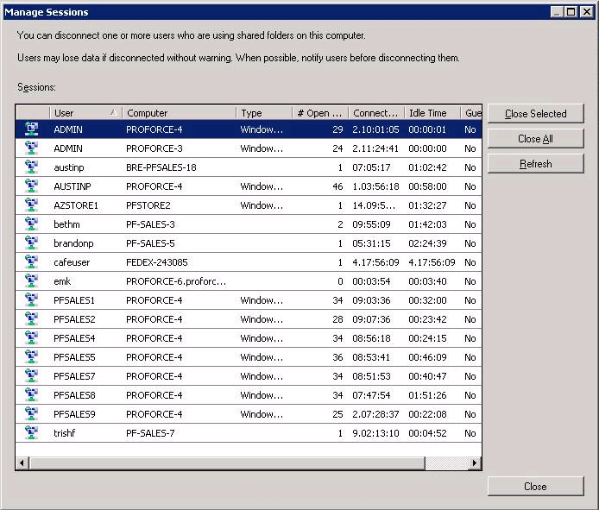Click idle time 4.17:56:09

click(432, 262)
